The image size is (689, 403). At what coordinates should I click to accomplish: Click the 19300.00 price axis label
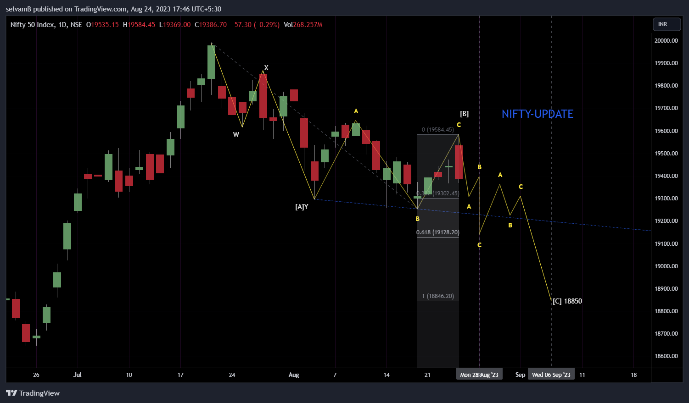[x=666, y=199]
